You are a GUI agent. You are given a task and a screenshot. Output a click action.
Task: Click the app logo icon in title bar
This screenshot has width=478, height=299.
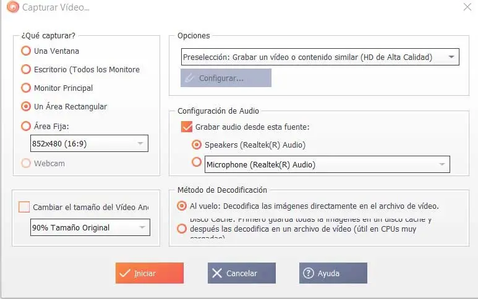tap(12, 7)
